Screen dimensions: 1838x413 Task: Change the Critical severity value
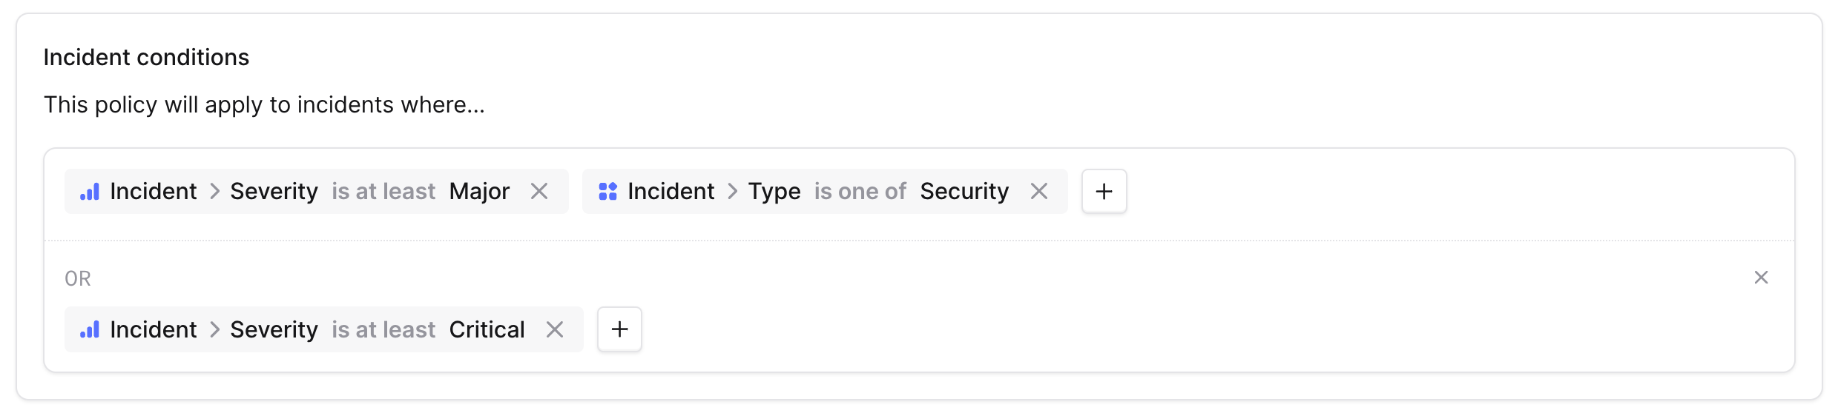tap(487, 329)
